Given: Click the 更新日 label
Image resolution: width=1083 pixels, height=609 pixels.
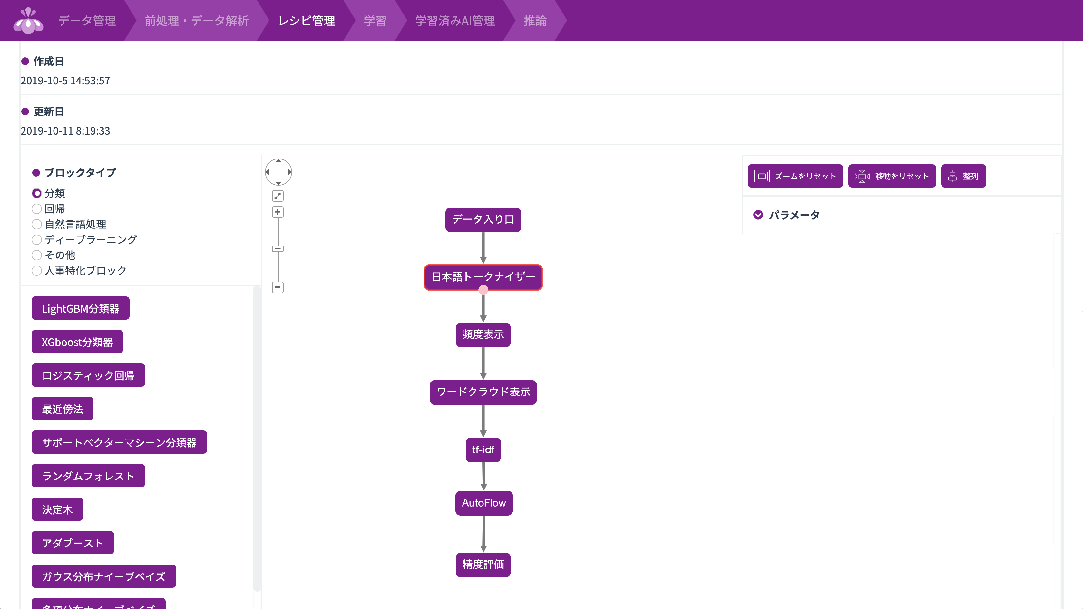Looking at the screenshot, I should pyautogui.click(x=49, y=112).
